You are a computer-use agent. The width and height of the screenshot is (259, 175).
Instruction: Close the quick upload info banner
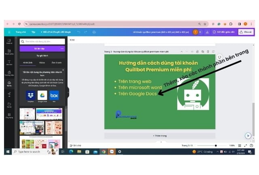63,70
